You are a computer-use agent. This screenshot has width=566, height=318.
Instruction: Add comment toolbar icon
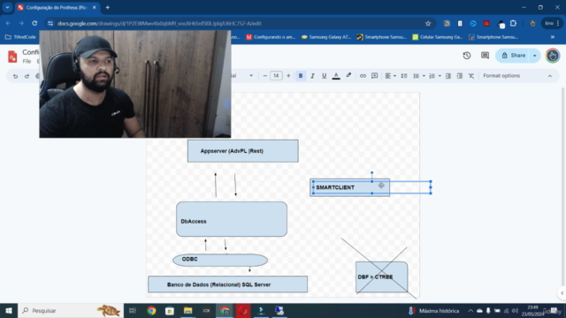click(375, 76)
